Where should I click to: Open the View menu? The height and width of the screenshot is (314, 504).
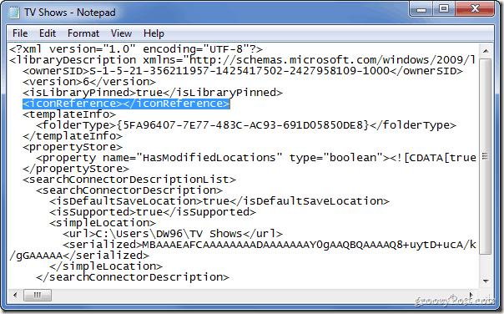[121, 33]
